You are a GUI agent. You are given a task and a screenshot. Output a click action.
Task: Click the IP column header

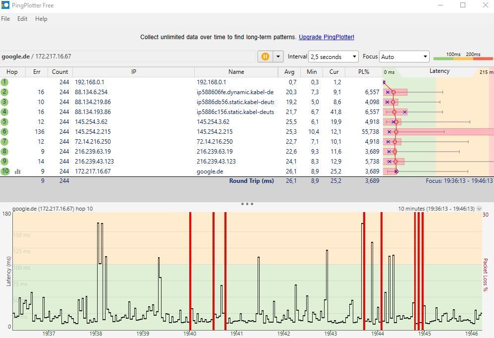coord(134,72)
